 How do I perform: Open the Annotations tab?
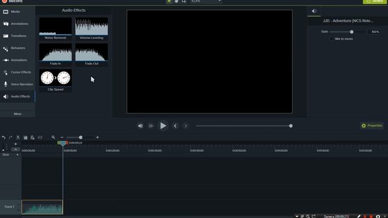18,24
